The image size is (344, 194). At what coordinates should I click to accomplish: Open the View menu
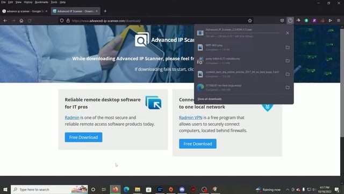click(18, 2)
